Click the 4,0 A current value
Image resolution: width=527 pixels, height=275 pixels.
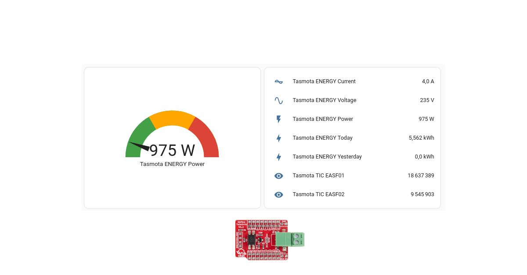428,81
